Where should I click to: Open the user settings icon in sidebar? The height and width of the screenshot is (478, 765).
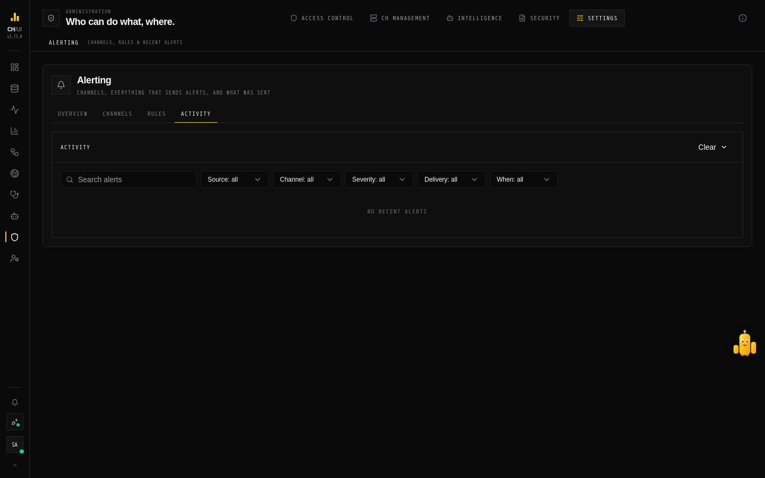point(15,259)
